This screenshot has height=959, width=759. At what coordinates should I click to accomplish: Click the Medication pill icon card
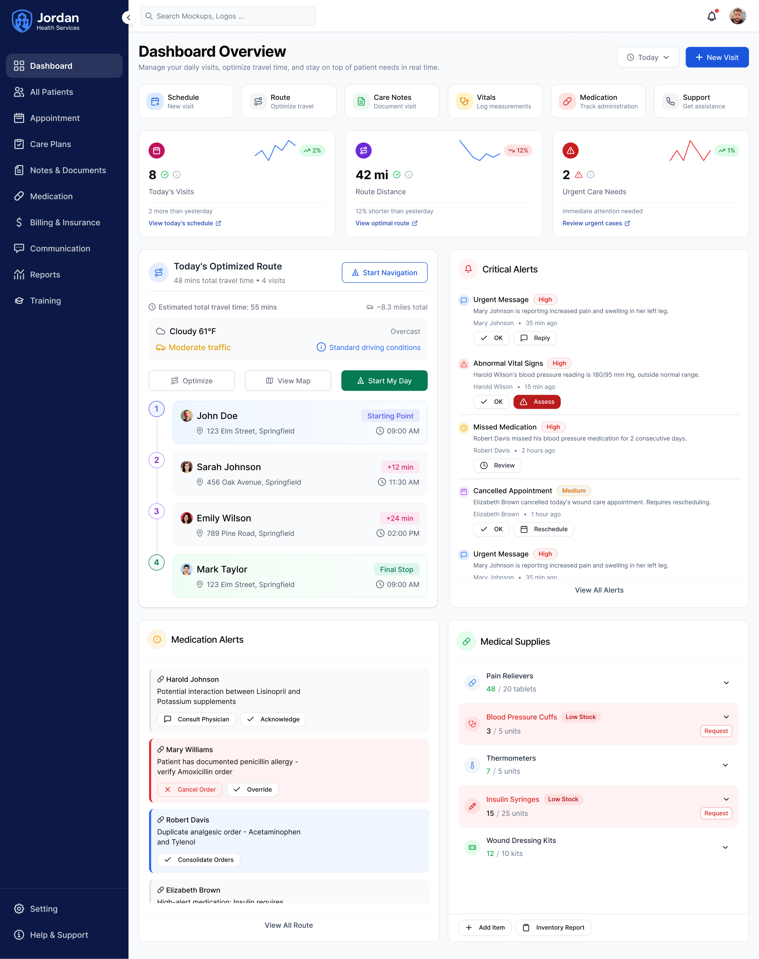click(568, 101)
